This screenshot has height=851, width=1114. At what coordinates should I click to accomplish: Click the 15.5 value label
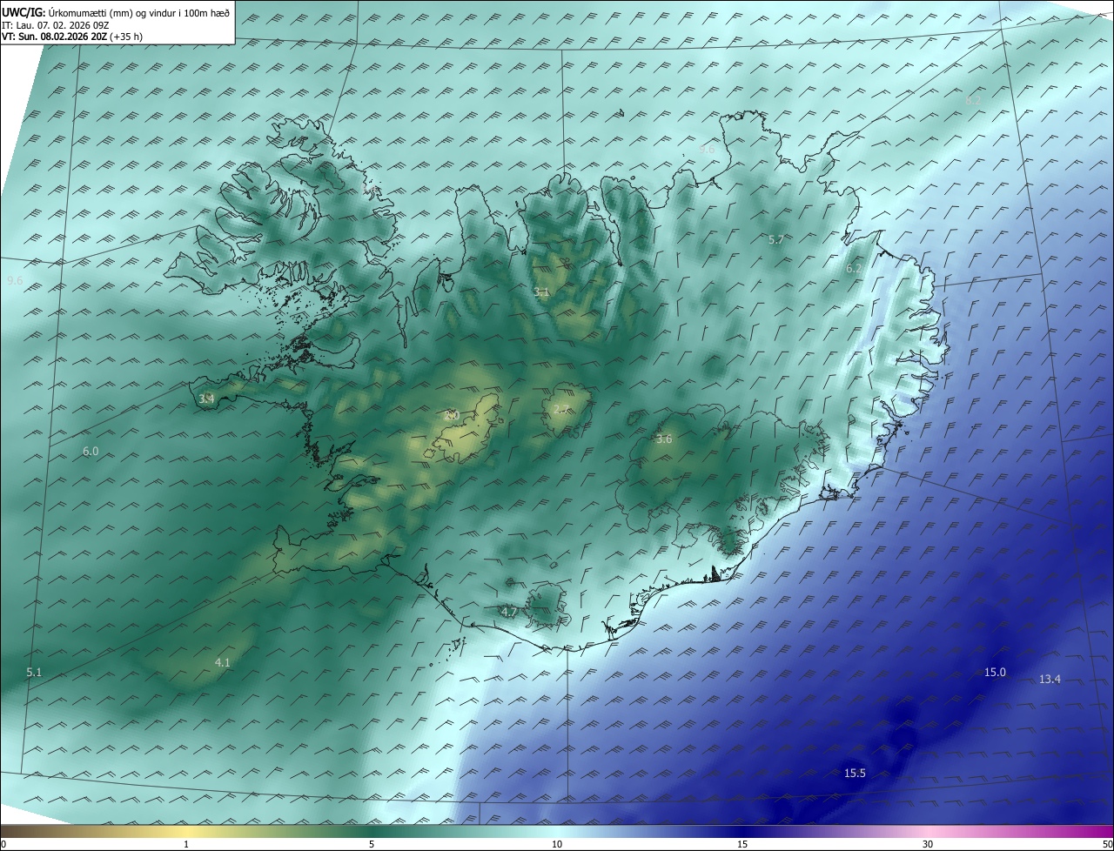(x=855, y=774)
